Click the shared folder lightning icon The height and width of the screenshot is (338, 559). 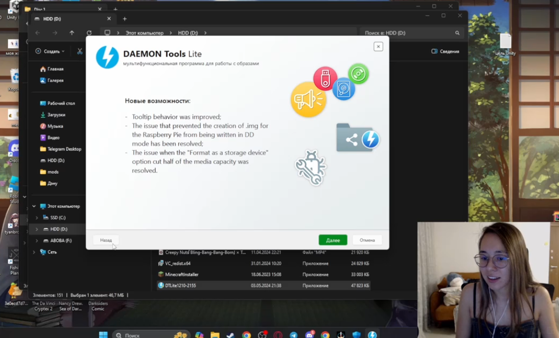tap(358, 137)
